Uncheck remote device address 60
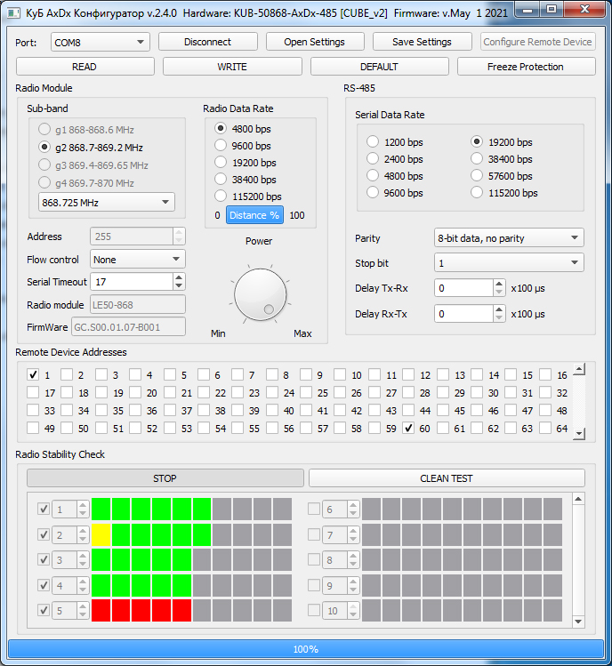 pos(408,429)
